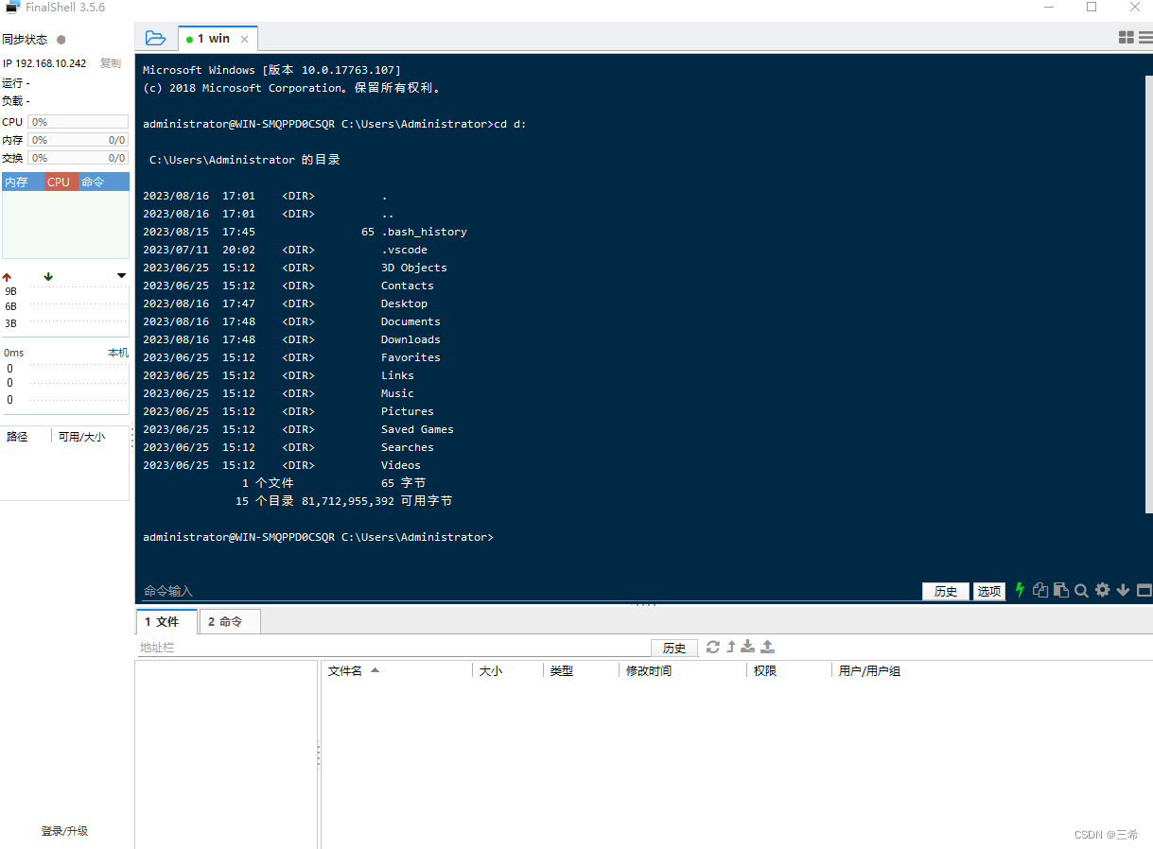Click the refresh icon in the file panel
This screenshot has height=849, width=1153.
pyautogui.click(x=713, y=647)
